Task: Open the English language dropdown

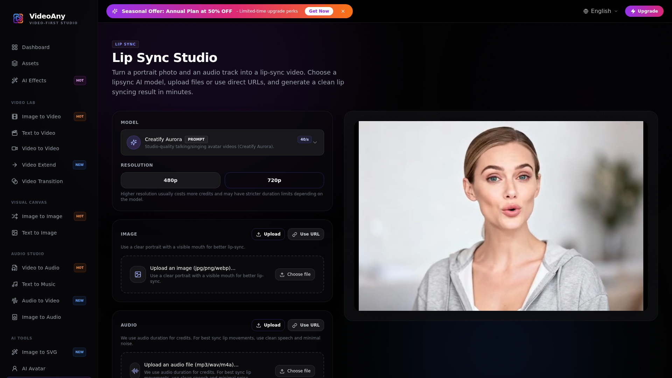Action: click(601, 11)
